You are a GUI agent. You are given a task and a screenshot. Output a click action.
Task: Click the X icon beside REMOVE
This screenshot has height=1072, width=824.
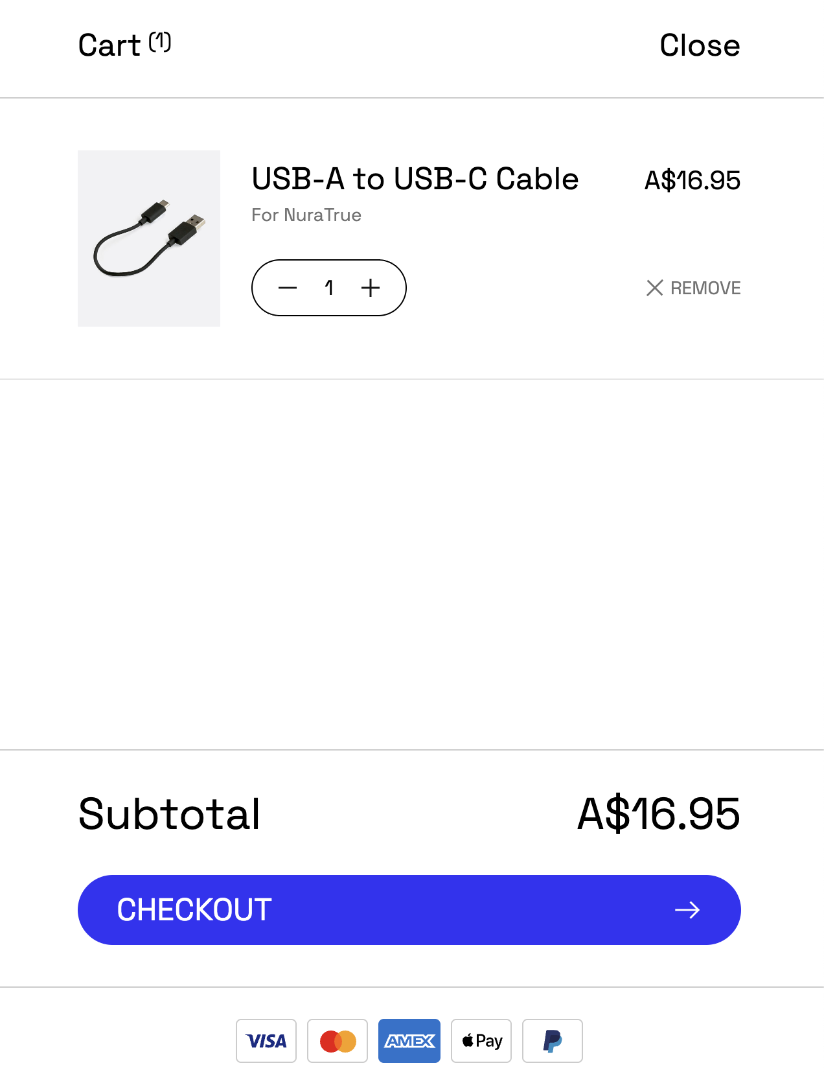point(655,288)
